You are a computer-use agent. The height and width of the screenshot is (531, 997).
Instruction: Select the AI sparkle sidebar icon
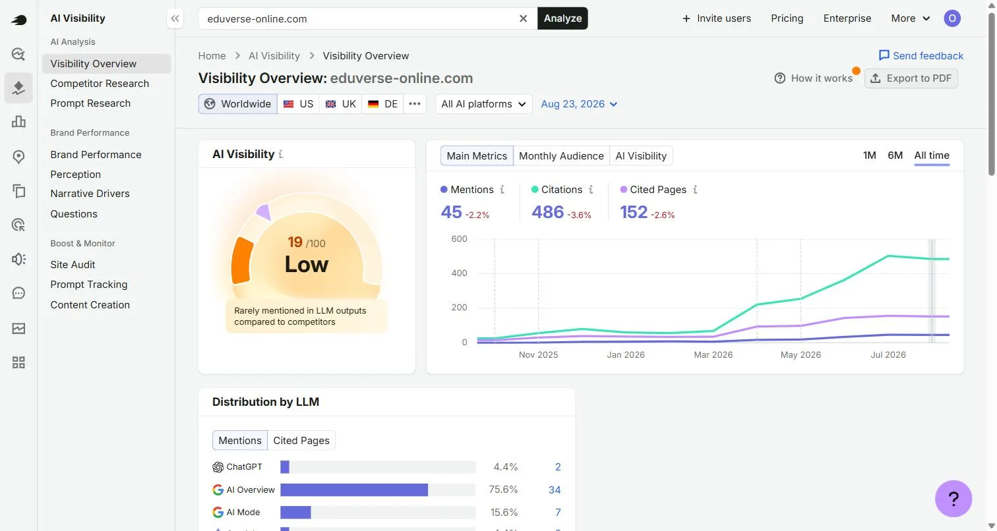(x=18, y=88)
